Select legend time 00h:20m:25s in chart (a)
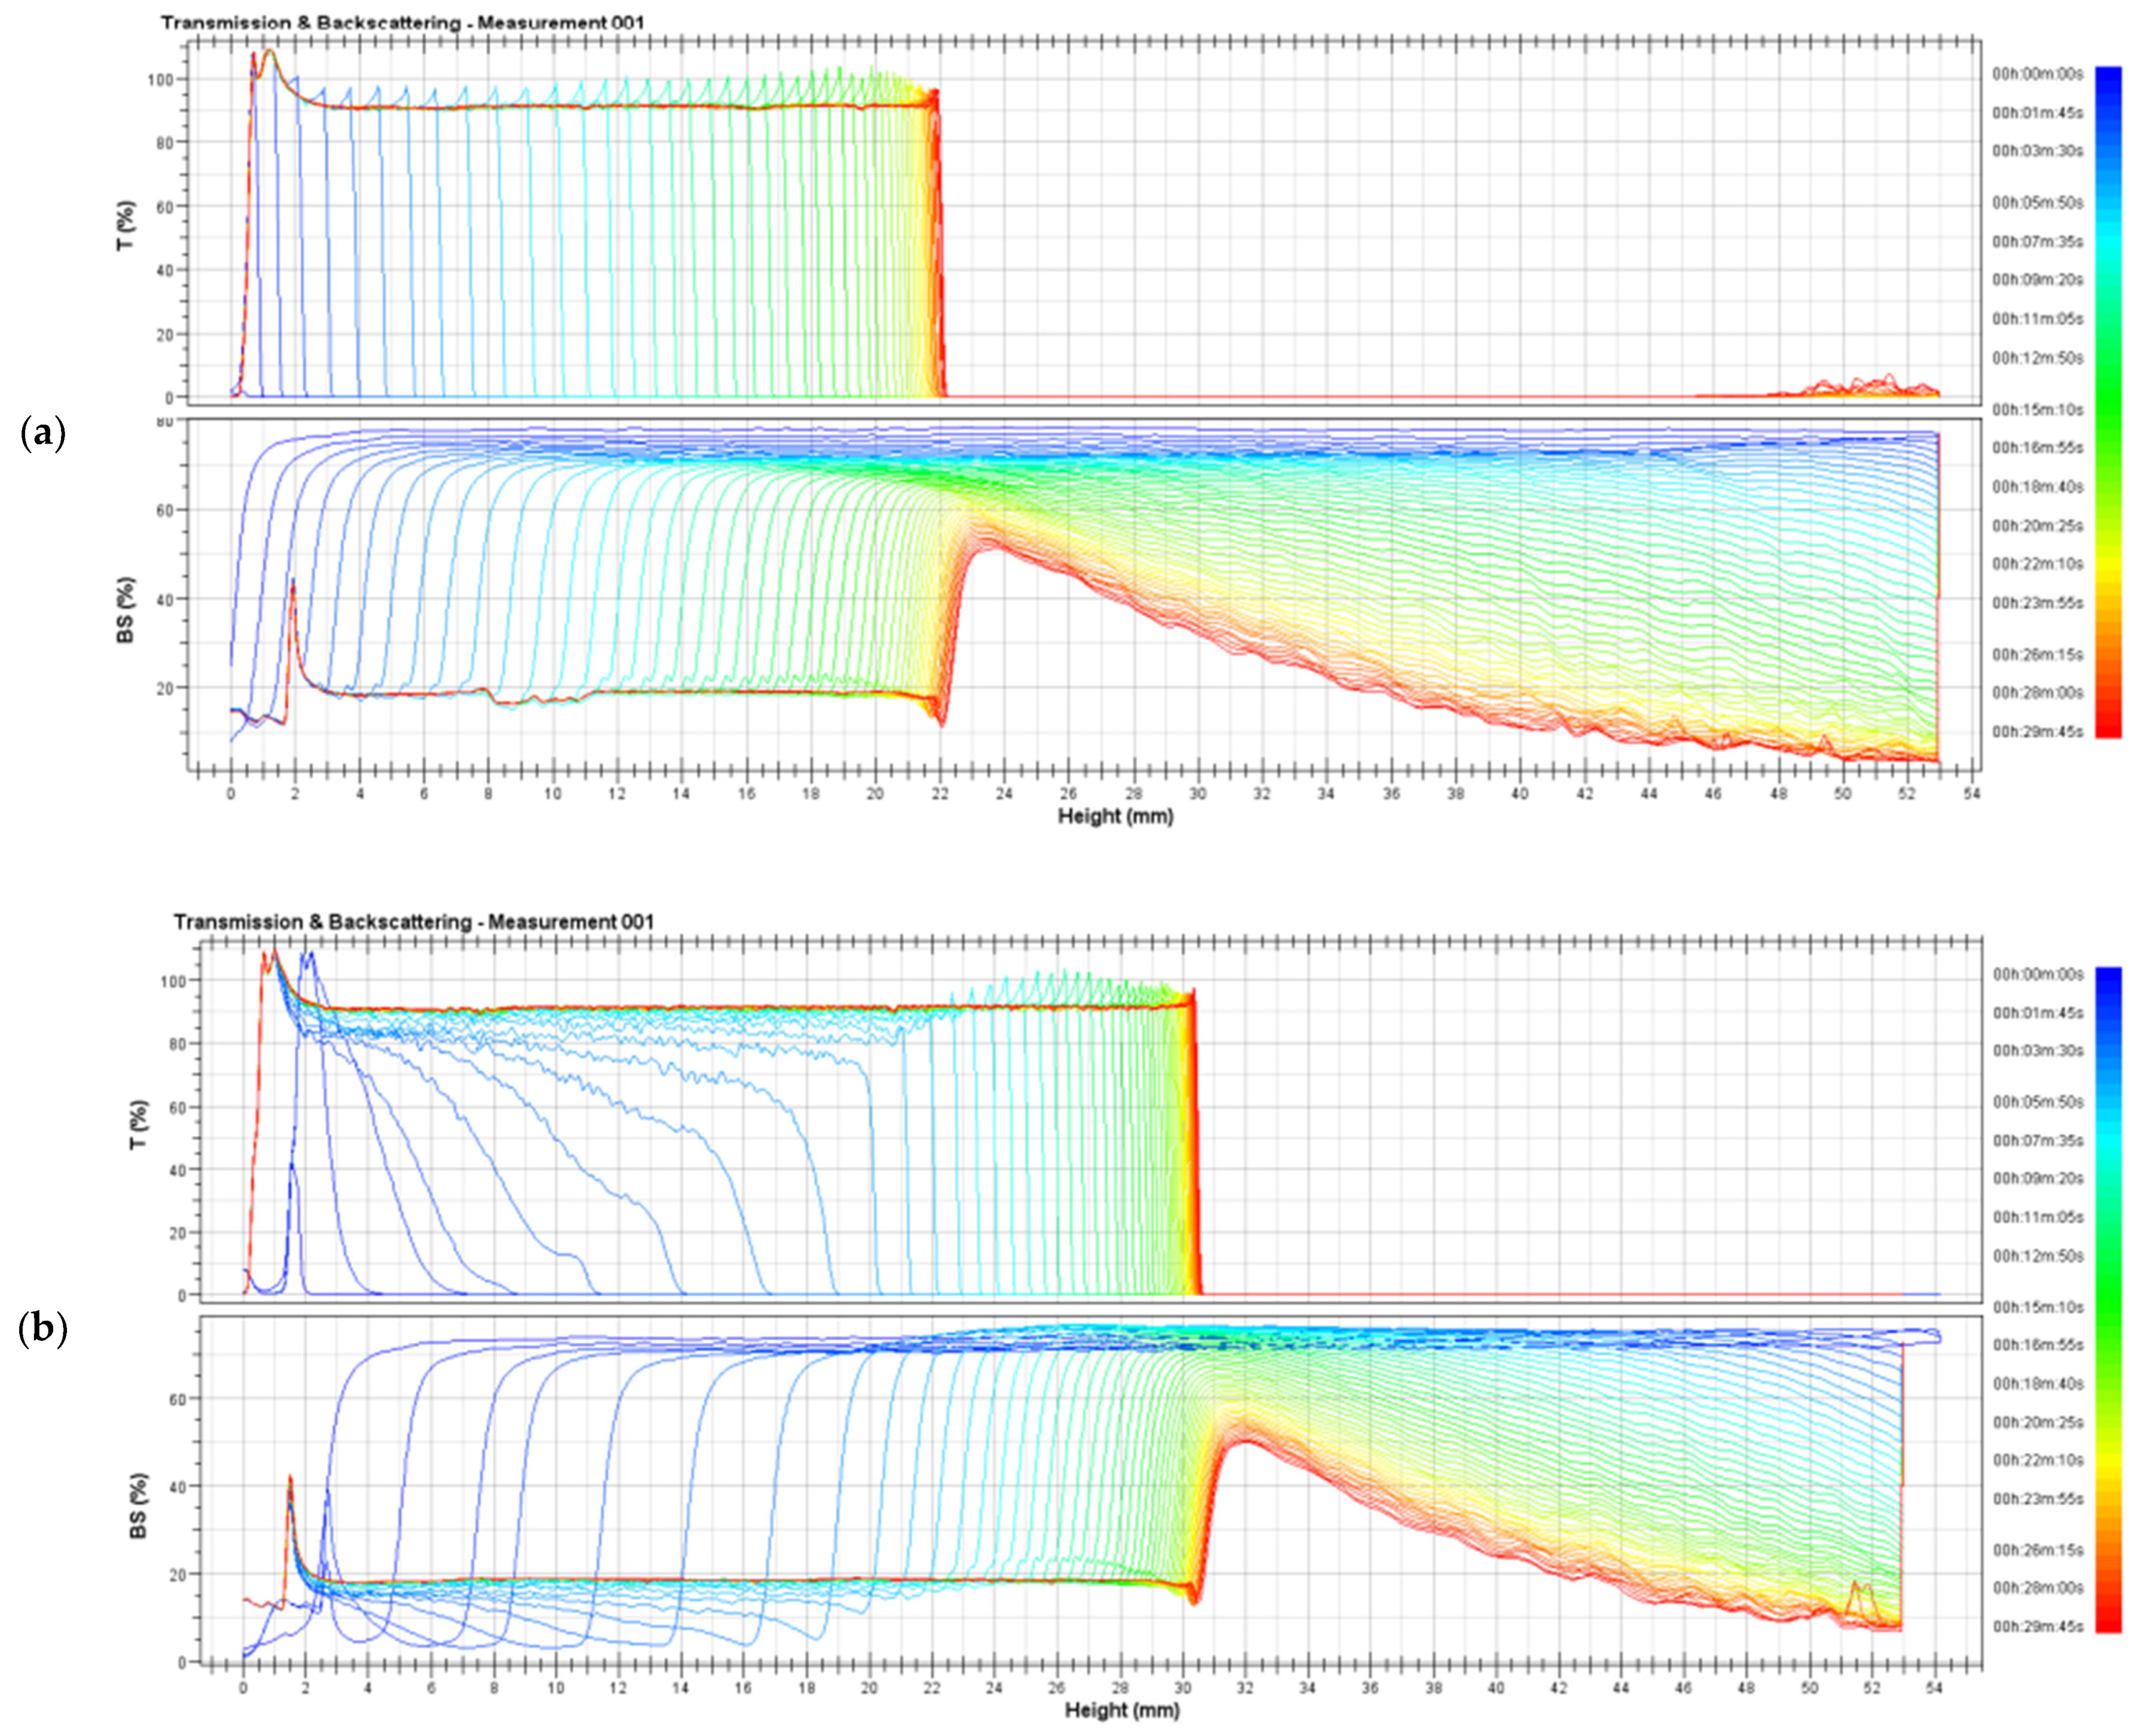The image size is (2141, 1736). [x=2037, y=526]
